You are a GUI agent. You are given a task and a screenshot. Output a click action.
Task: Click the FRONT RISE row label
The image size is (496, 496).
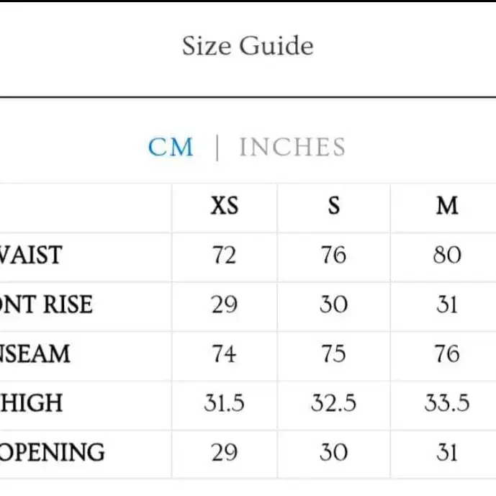(46, 305)
